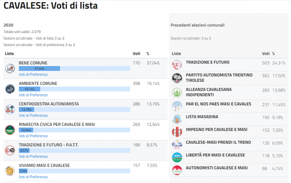Viewport: 291px width, 183px height.
Task: Click the RINASCITA CIVICA list logo
Action: click(10, 130)
